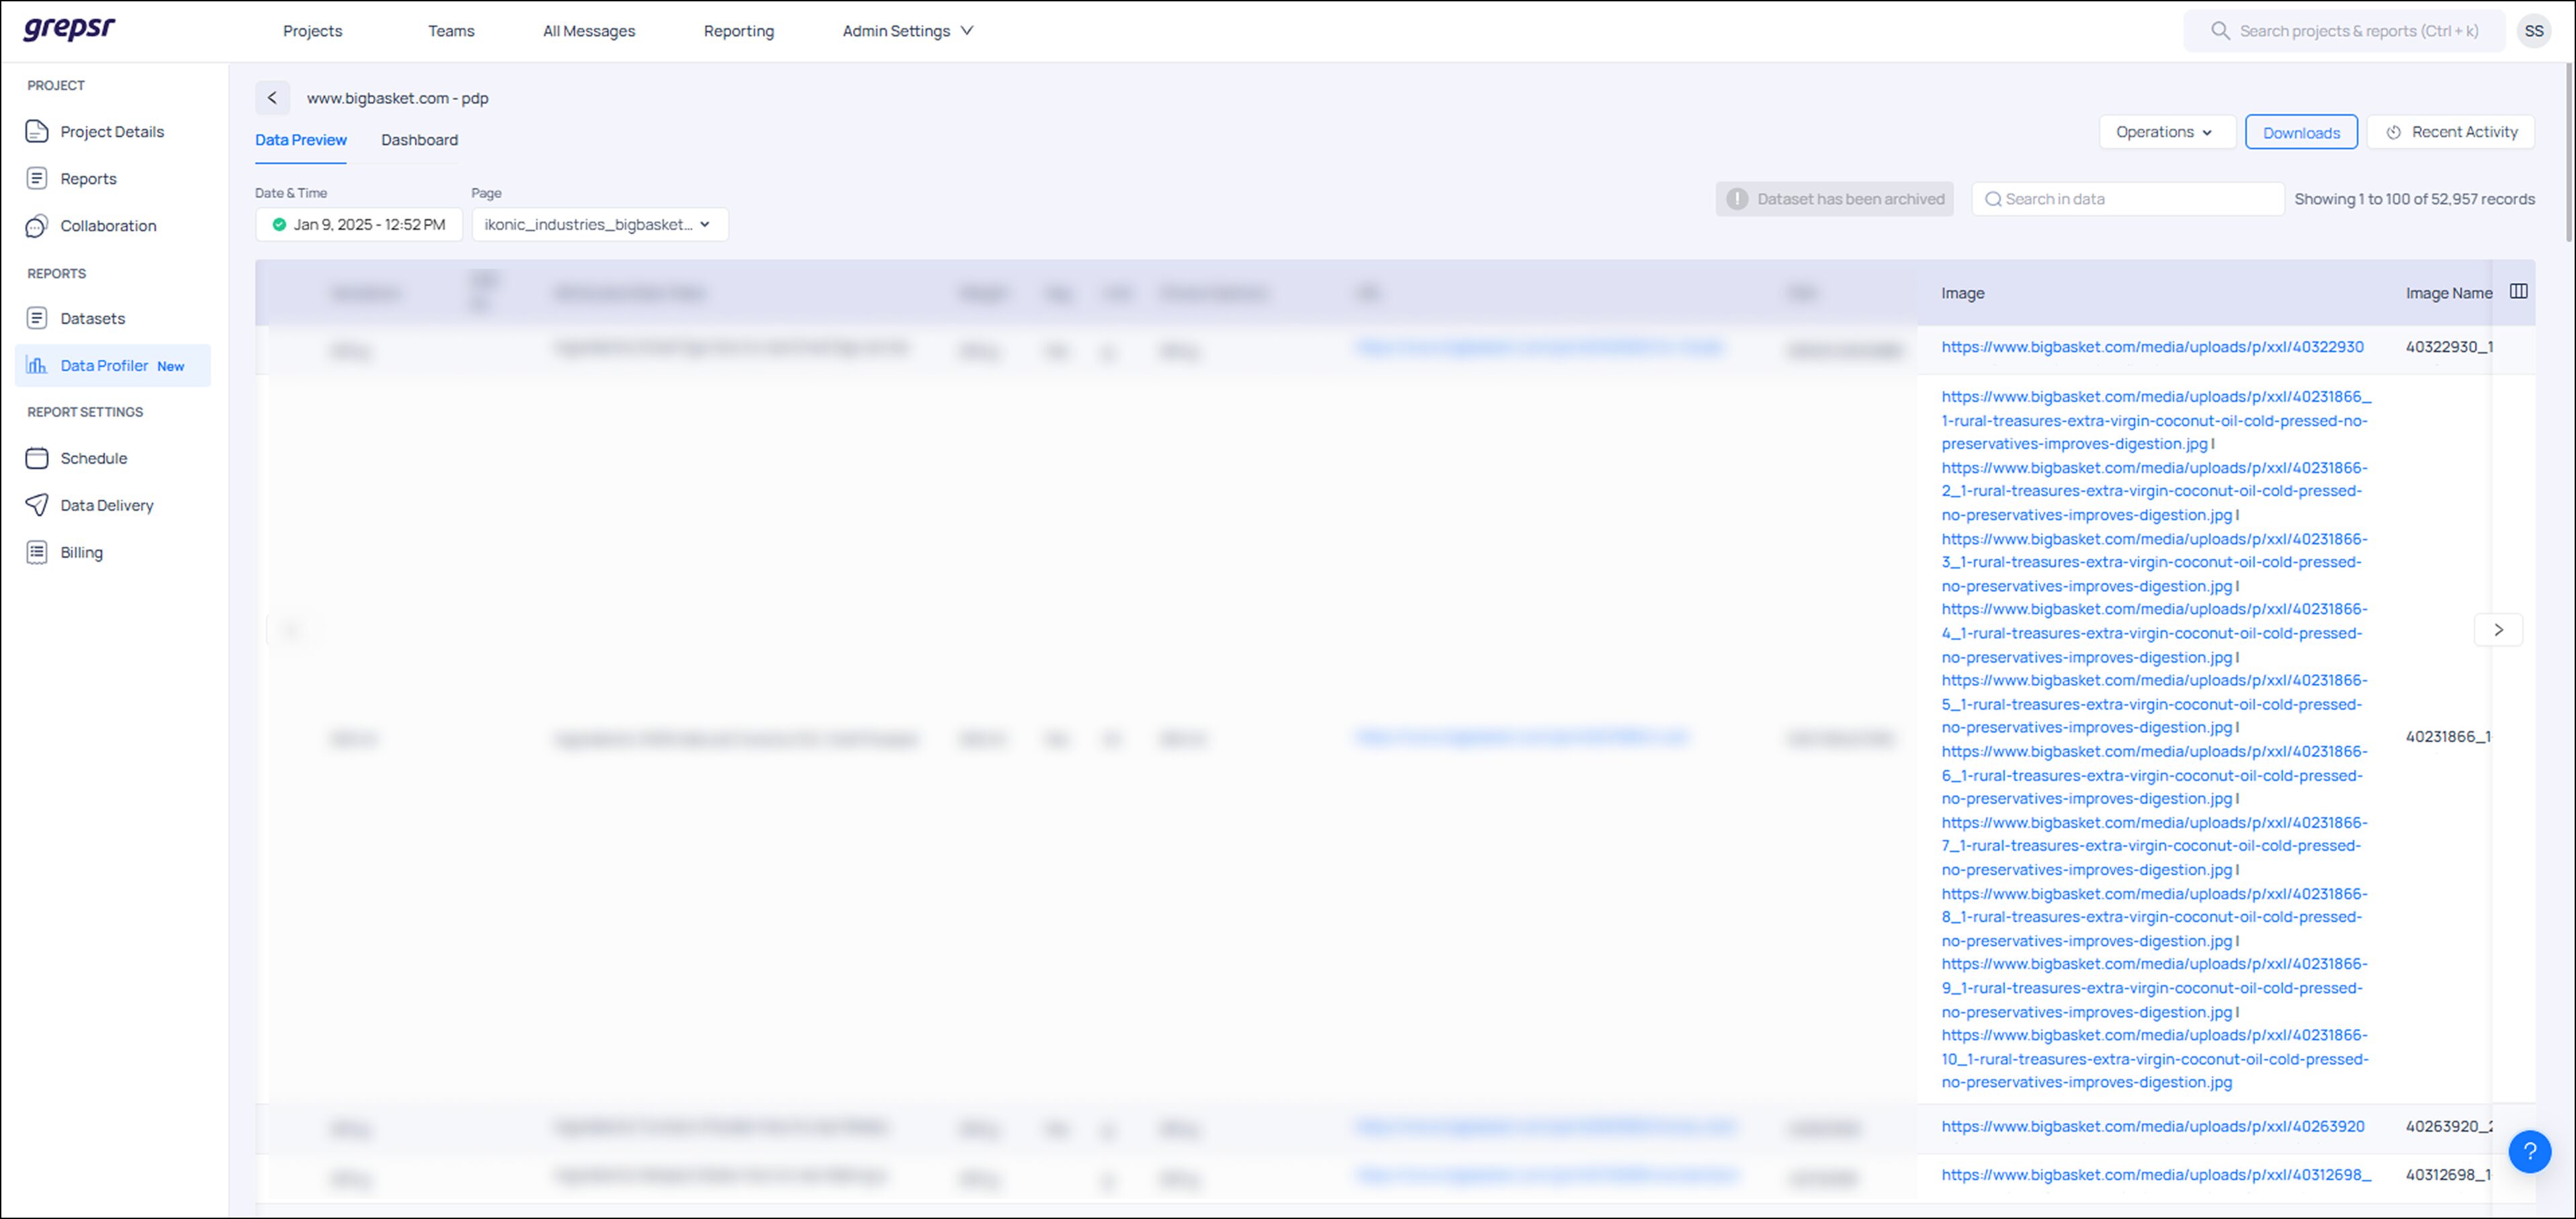Click the column visibility icon in table header

tap(2518, 291)
